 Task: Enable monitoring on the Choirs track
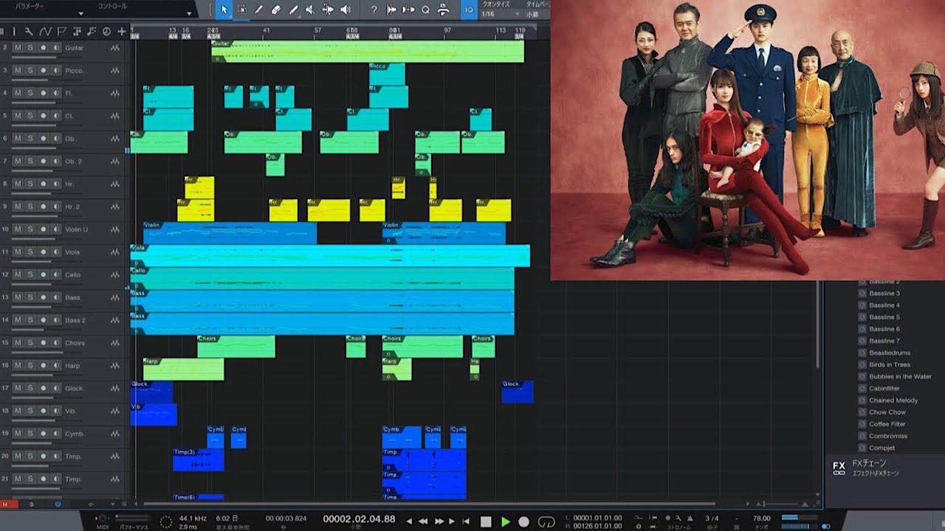click(x=56, y=343)
